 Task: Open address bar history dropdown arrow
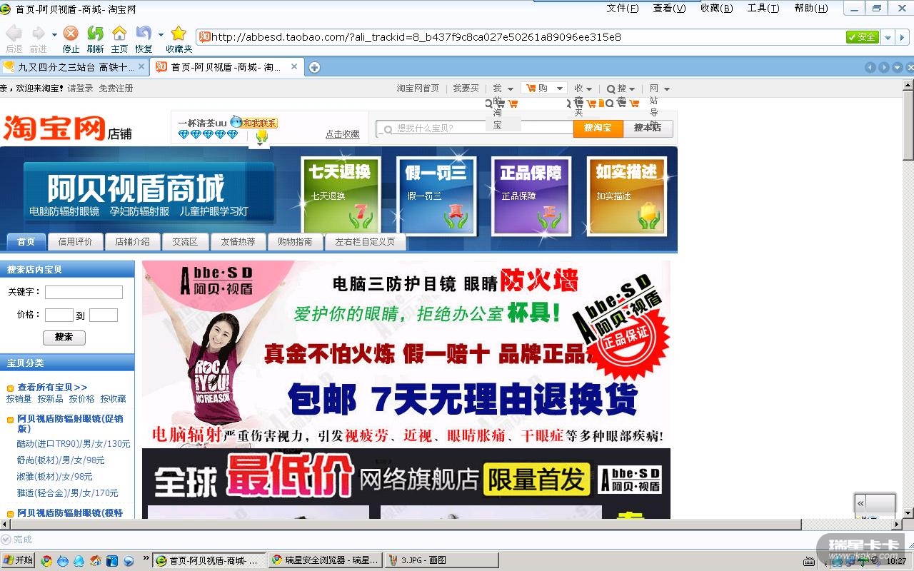[888, 37]
